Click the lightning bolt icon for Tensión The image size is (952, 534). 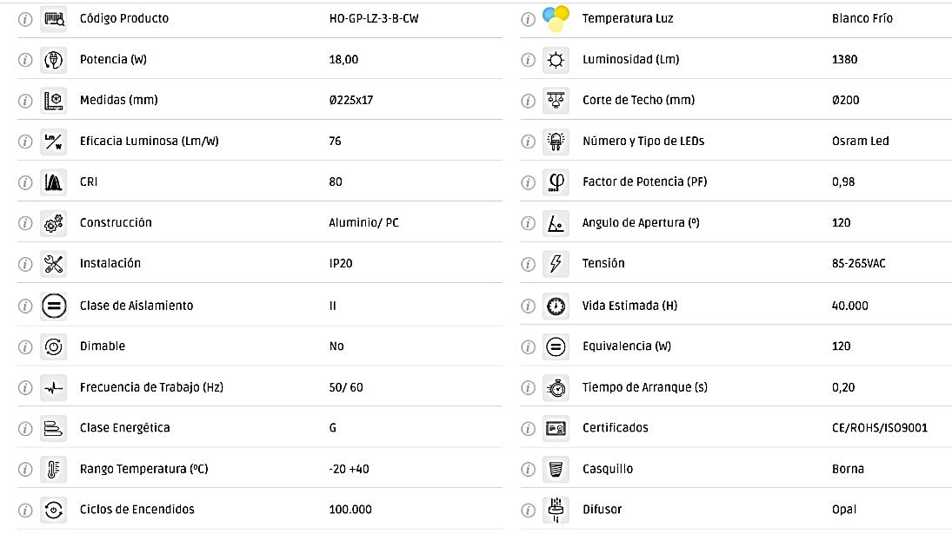pos(556,263)
